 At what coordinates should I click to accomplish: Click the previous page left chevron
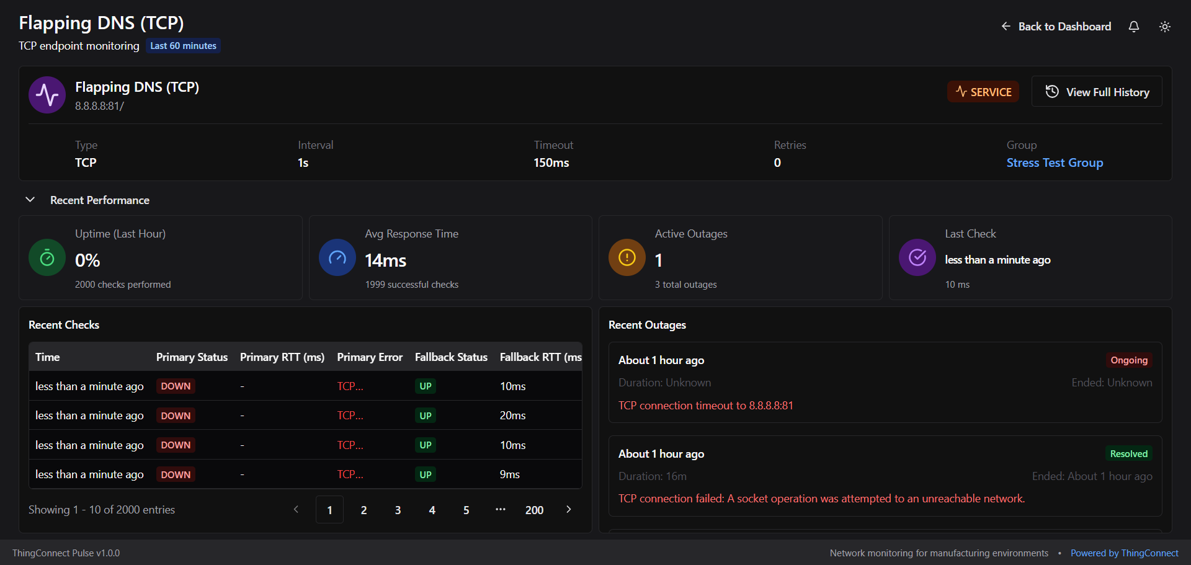(x=296, y=510)
